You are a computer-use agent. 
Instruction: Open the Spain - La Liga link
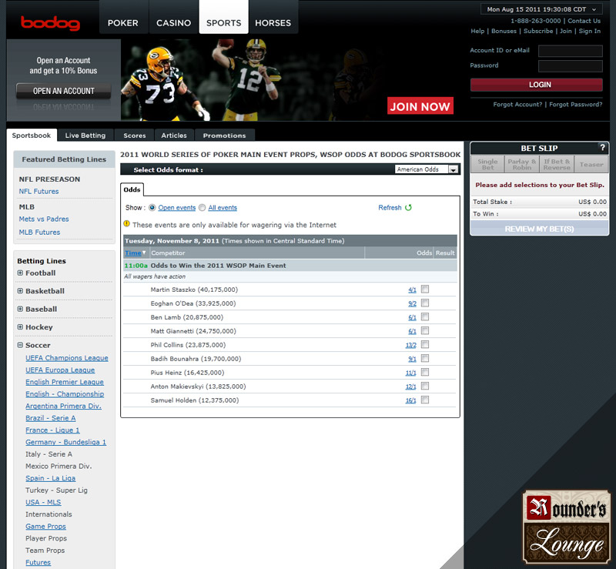click(x=50, y=478)
